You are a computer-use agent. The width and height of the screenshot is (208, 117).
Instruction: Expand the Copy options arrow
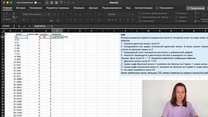17,17
